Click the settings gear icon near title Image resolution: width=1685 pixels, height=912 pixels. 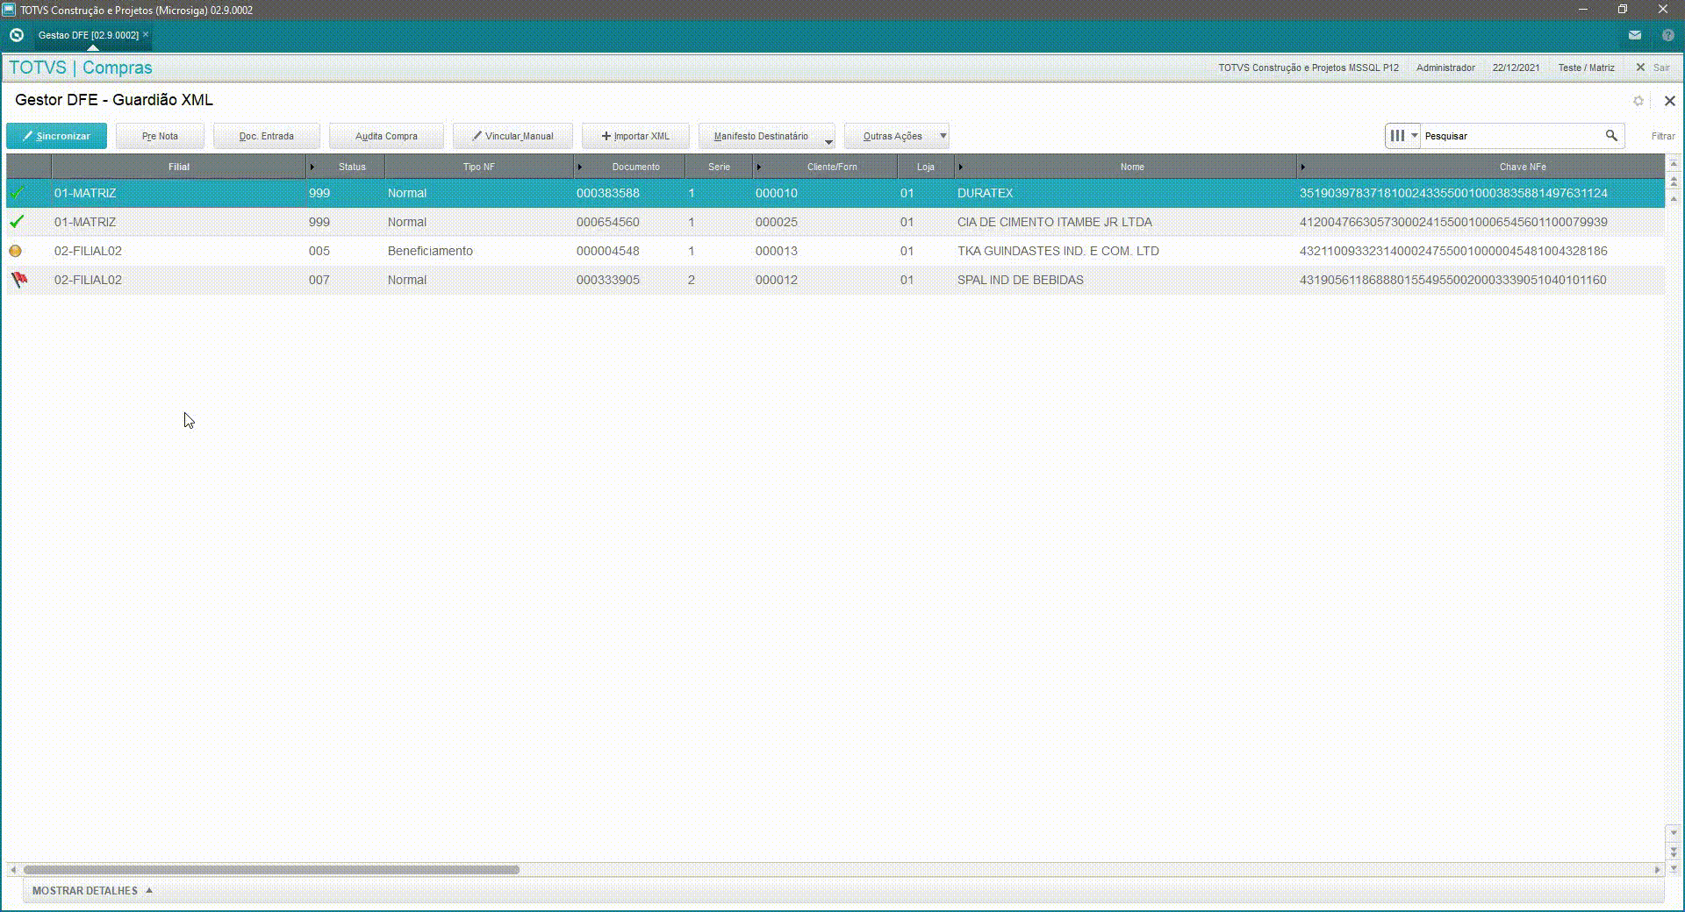(x=1638, y=101)
